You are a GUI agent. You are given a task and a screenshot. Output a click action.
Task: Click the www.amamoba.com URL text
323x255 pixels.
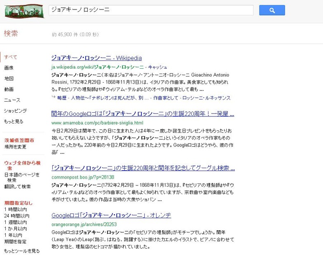pyautogui.click(x=97, y=123)
